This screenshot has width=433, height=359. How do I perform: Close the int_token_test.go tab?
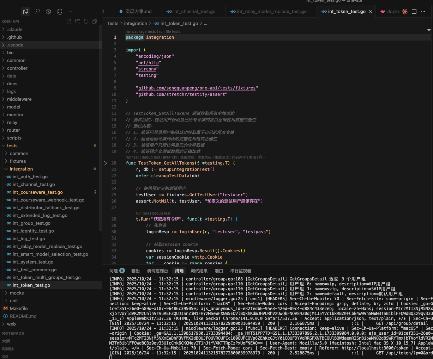[x=371, y=12]
